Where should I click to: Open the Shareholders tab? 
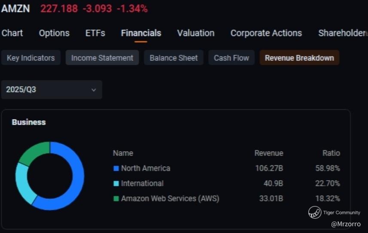point(343,33)
